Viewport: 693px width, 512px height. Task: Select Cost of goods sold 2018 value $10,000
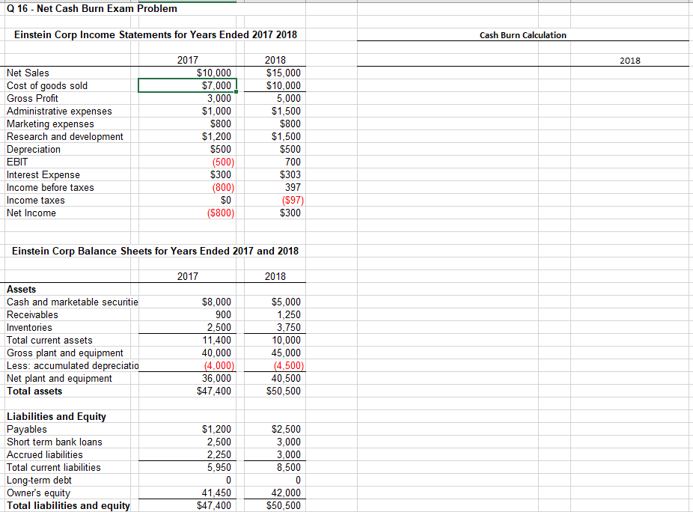(x=284, y=86)
